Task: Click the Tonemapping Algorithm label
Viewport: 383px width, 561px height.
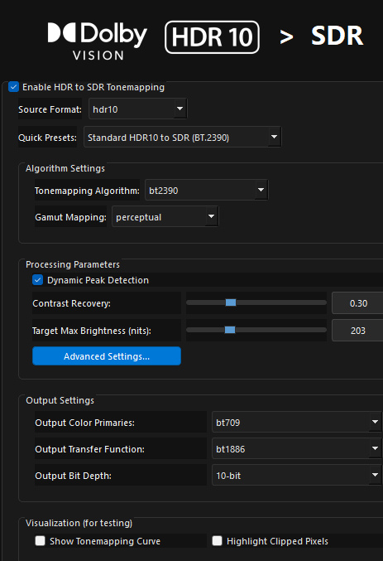Action: 87,191
